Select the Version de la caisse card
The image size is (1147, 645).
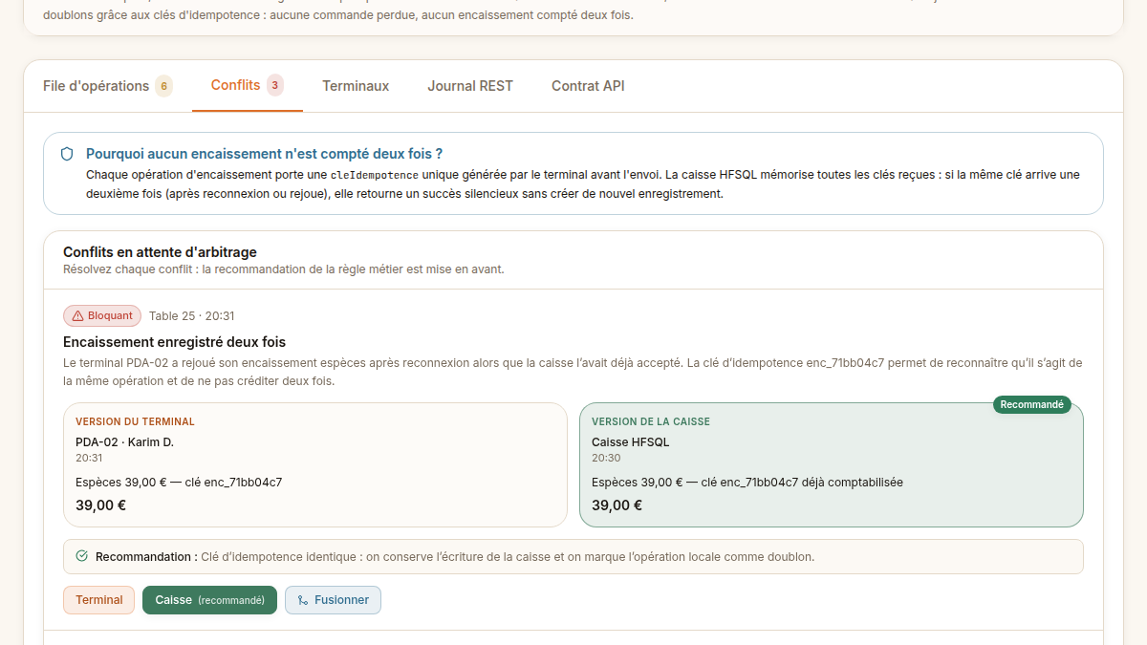[832, 464]
